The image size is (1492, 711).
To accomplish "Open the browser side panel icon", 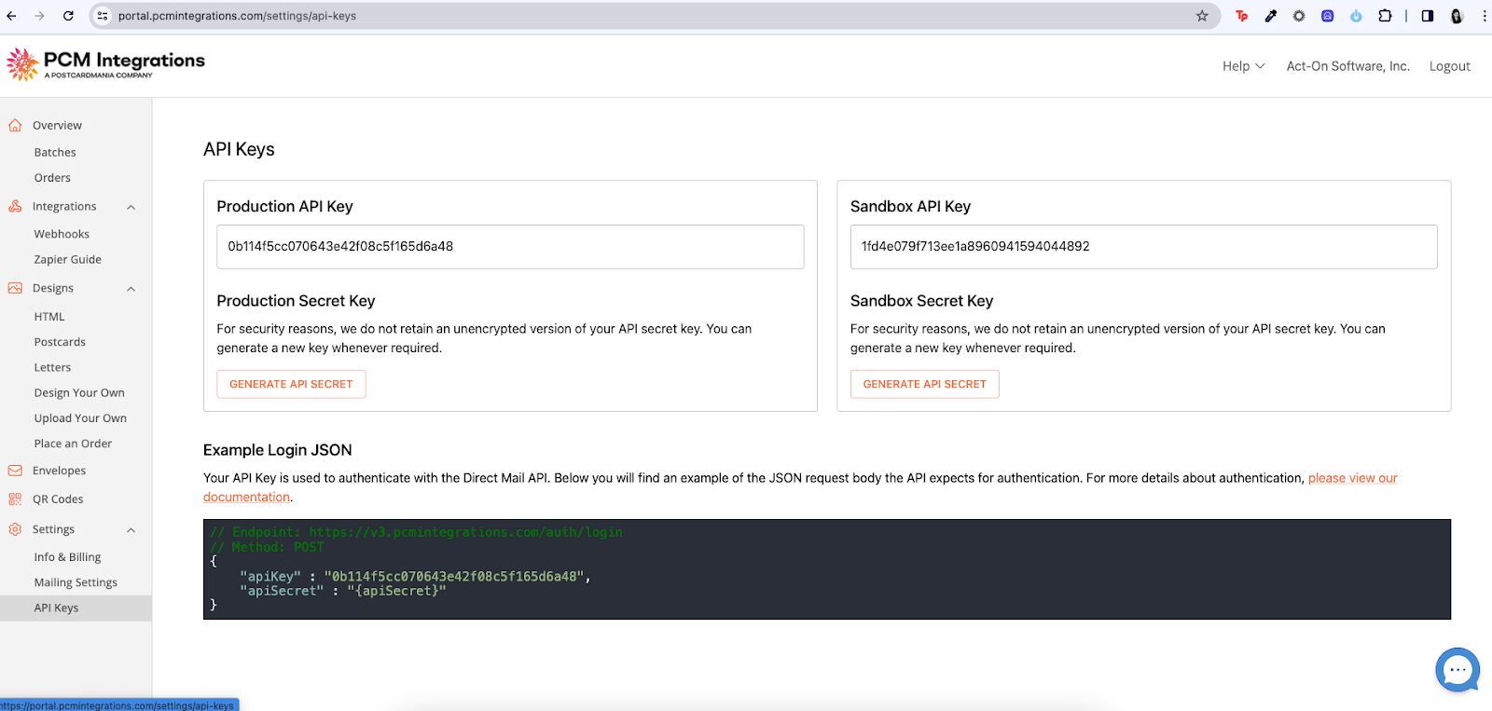I will 1428,16.
